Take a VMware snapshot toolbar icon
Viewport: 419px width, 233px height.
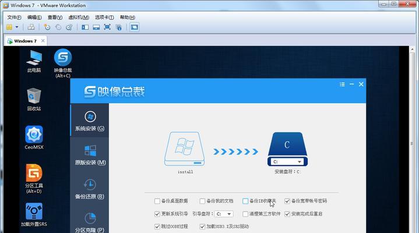pos(47,27)
